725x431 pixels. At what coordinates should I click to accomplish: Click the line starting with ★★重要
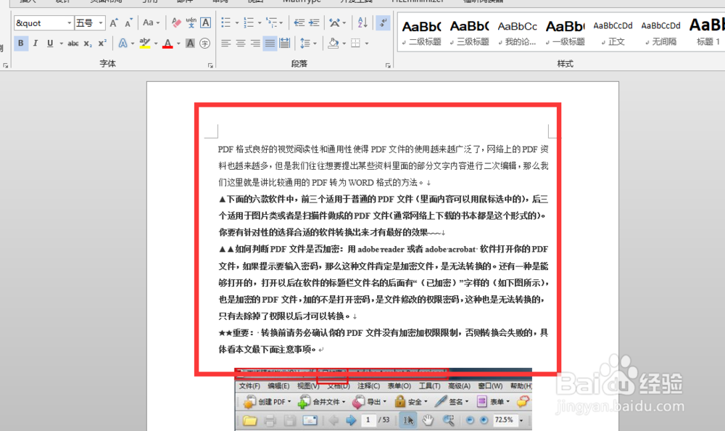[384, 333]
